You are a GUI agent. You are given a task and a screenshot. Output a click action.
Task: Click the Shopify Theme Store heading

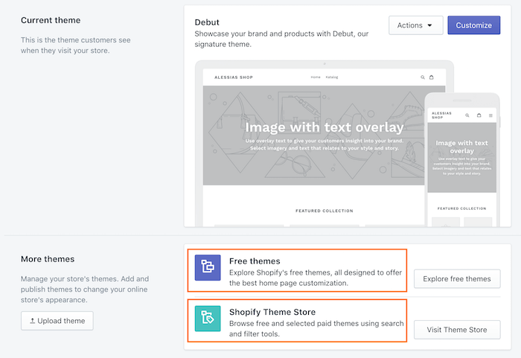click(x=272, y=312)
